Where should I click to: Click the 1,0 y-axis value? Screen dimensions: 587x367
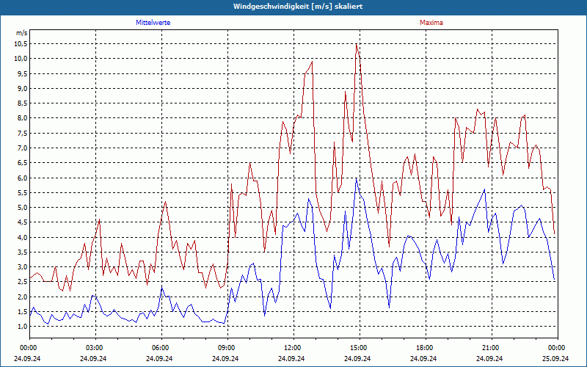point(23,326)
